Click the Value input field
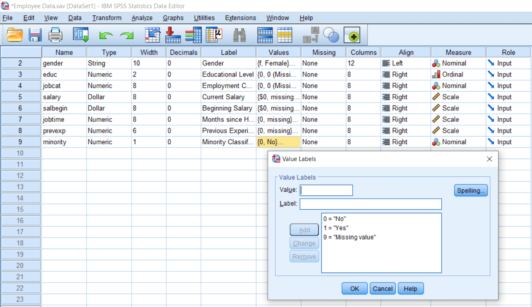532x307 pixels. tap(326, 190)
